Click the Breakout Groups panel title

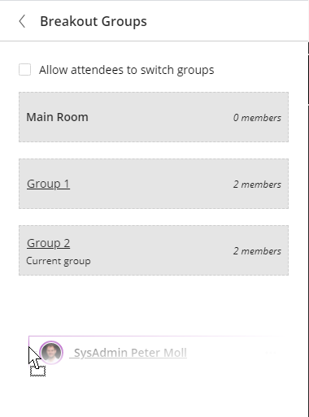pos(94,21)
